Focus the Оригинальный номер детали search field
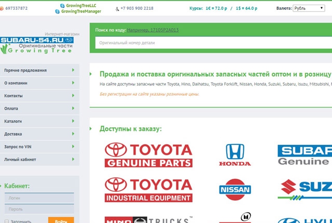332x223 pixels. (214, 43)
